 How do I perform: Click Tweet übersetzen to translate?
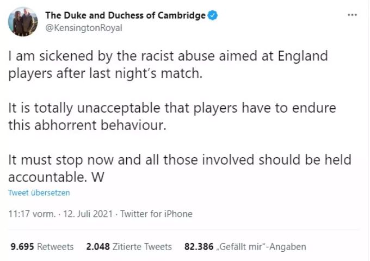39,192
